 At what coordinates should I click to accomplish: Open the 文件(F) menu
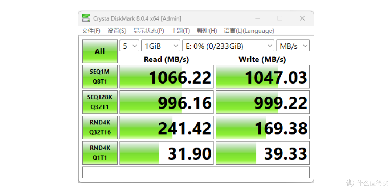point(91,31)
